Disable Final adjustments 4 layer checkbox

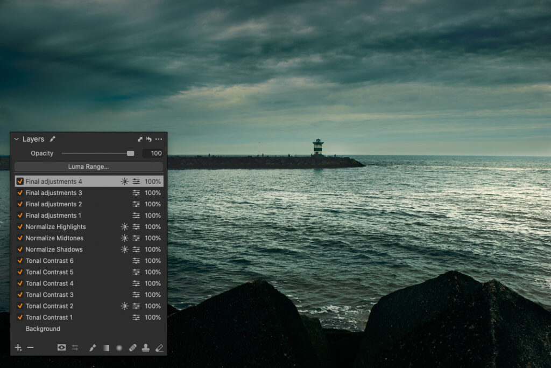coord(20,182)
